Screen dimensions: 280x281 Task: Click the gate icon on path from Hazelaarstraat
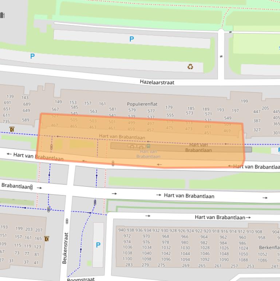pyautogui.click(x=222, y=57)
